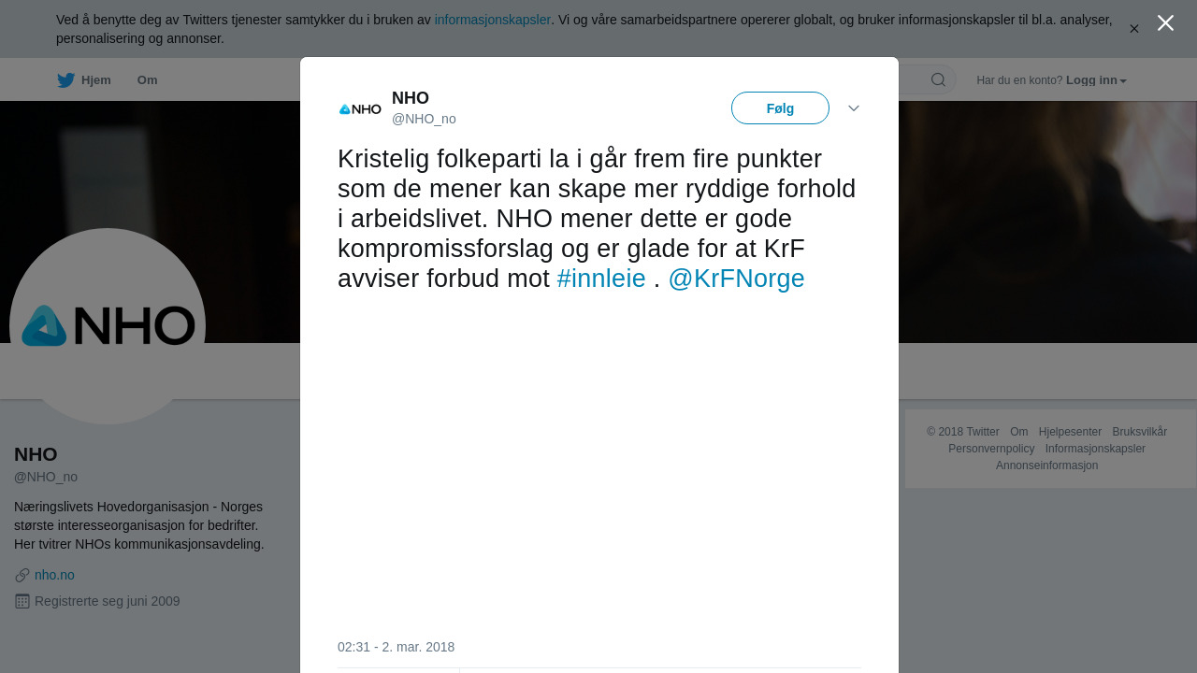Click the Twitter bird Hjem icon
Image resolution: width=1197 pixels, height=673 pixels.
(65, 80)
